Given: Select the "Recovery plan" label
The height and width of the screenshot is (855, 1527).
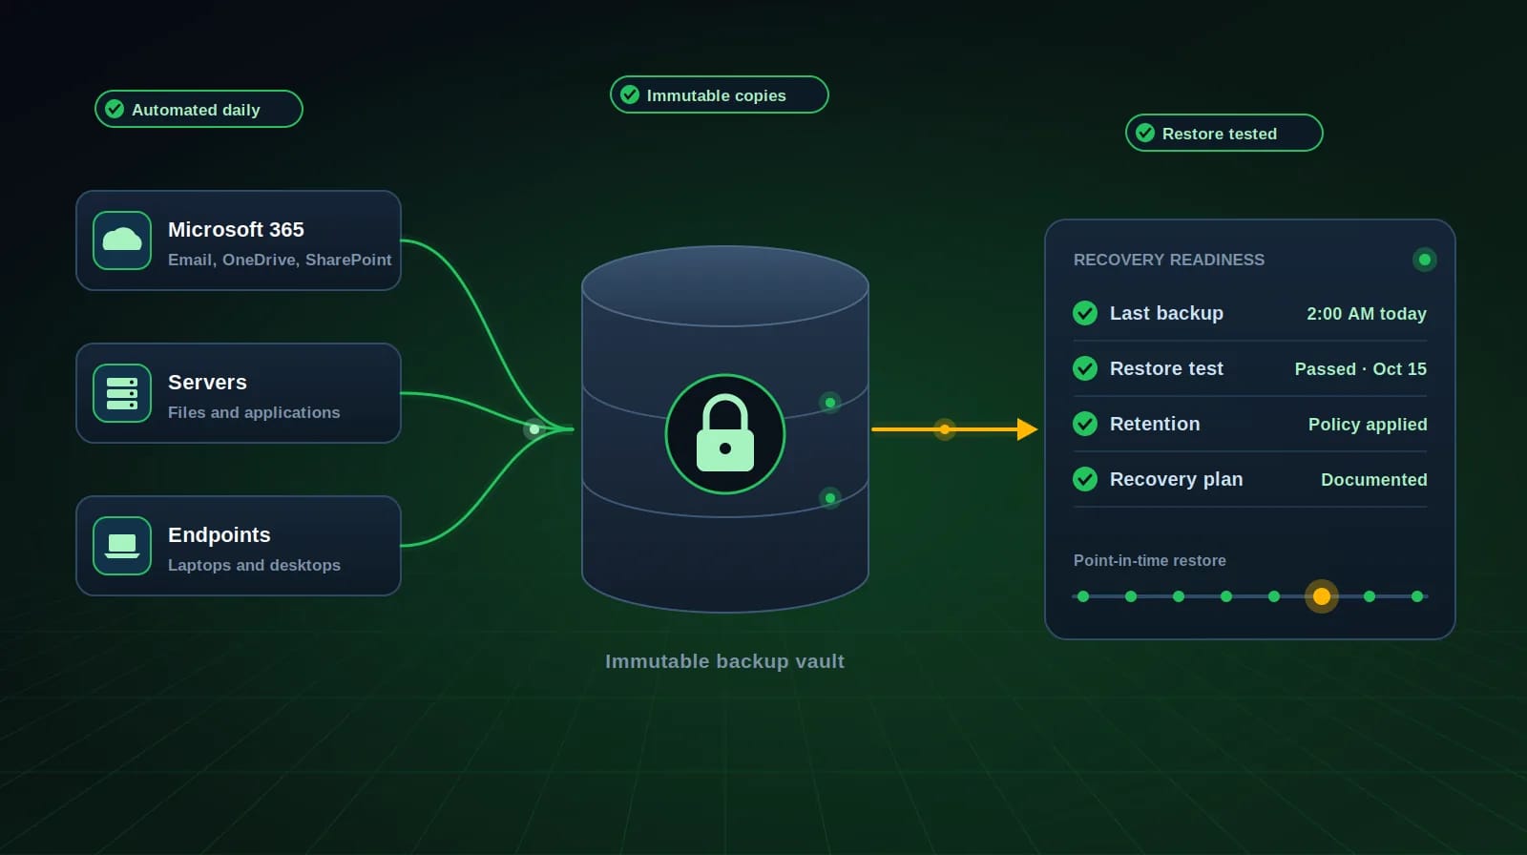Looking at the screenshot, I should pos(1177,479).
